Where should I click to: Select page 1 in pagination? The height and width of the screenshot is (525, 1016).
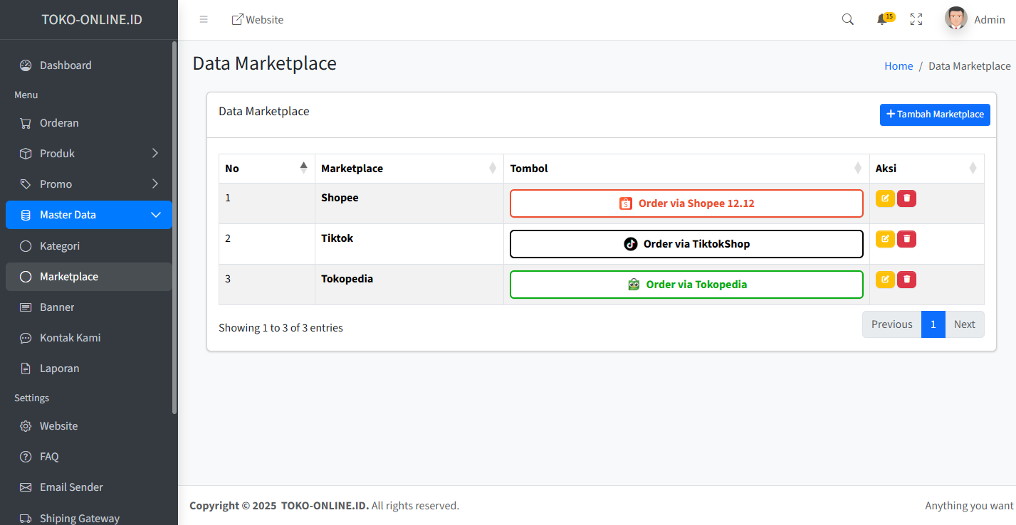coord(933,324)
